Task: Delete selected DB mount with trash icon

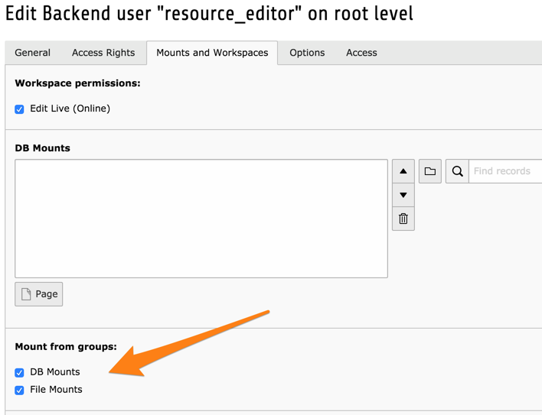Action: coord(403,219)
